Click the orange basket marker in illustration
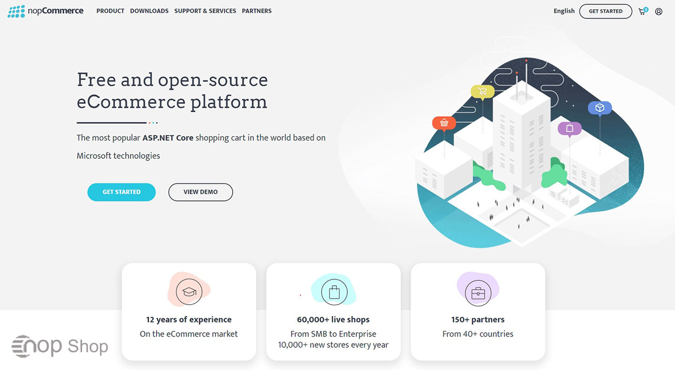This screenshot has width=675, height=370. (444, 123)
